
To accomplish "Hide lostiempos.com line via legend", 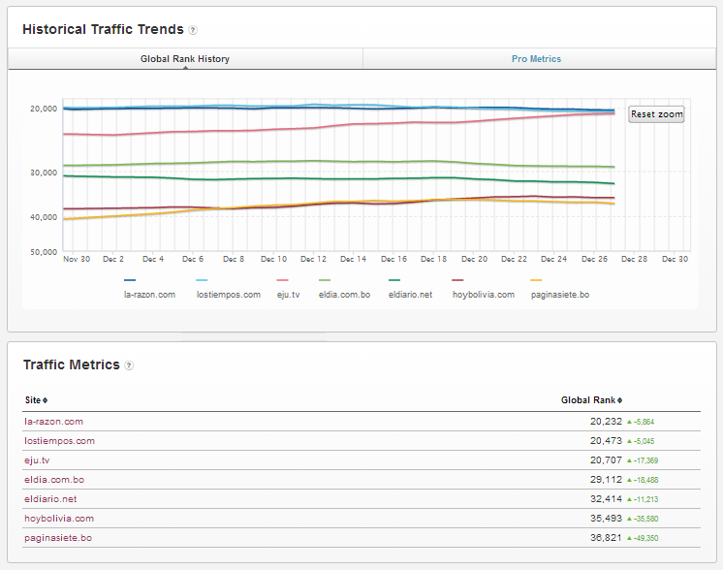I will click(x=228, y=294).
